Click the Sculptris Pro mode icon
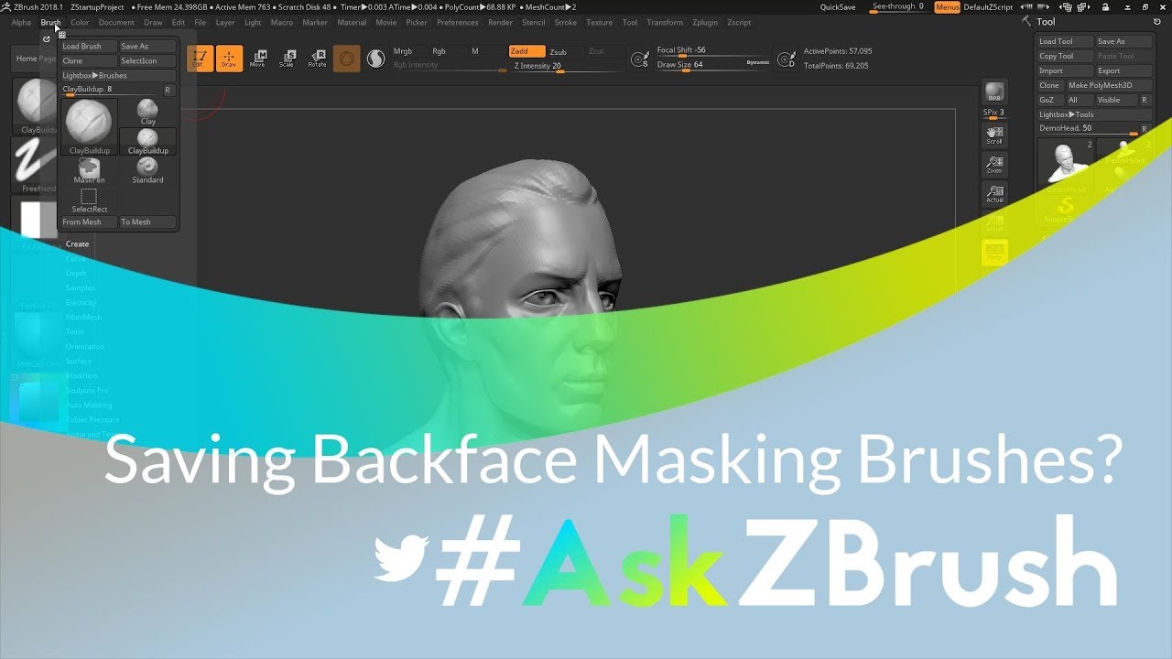1172x659 pixels. pyautogui.click(x=375, y=59)
